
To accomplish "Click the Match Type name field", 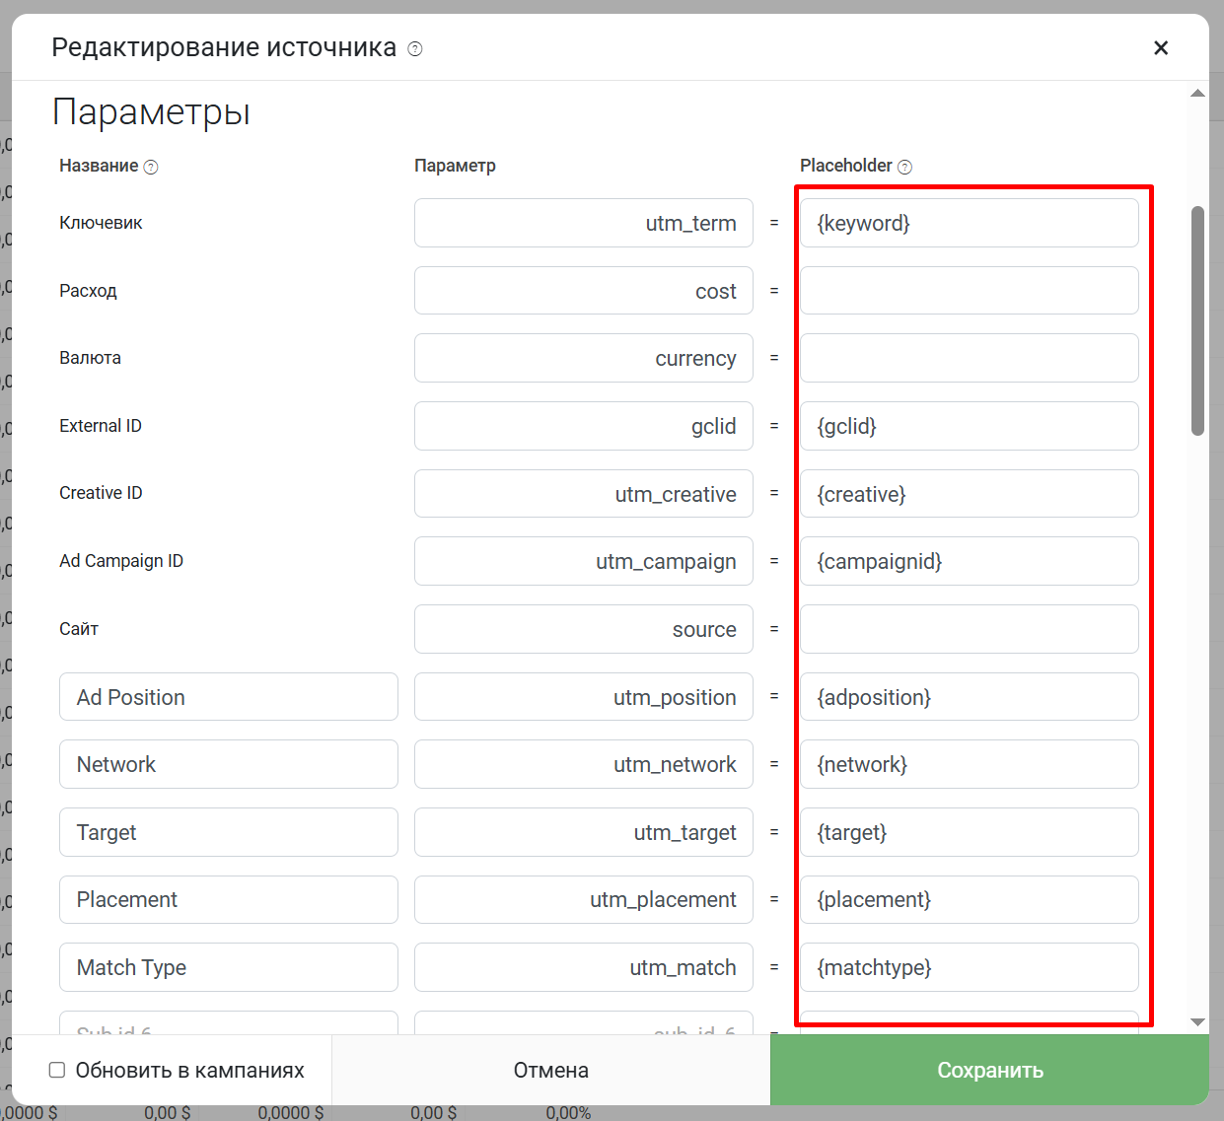I will [229, 967].
